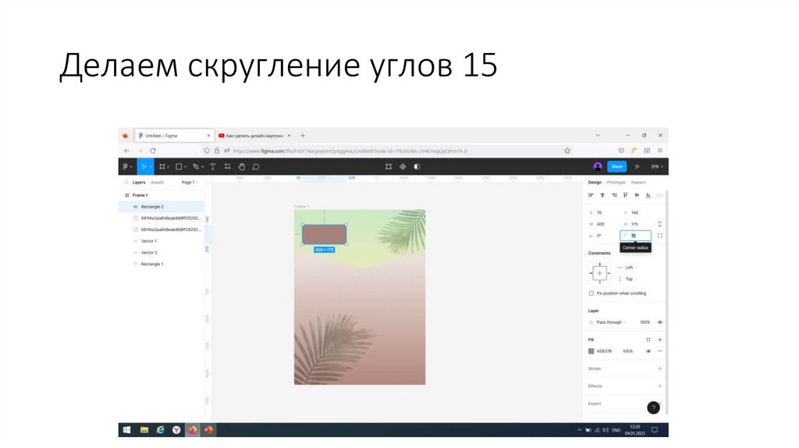Select the Rectangle 1 layer

[x=162, y=264]
